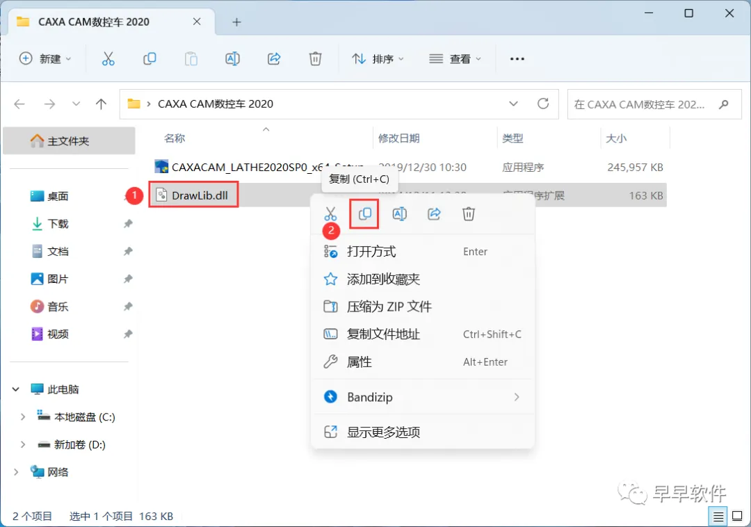Rename the file via the context menu rename icon
751x527 pixels.
click(x=399, y=213)
